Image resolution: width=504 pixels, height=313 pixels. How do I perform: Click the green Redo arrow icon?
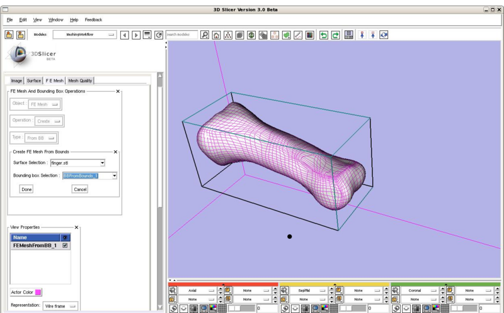click(335, 35)
